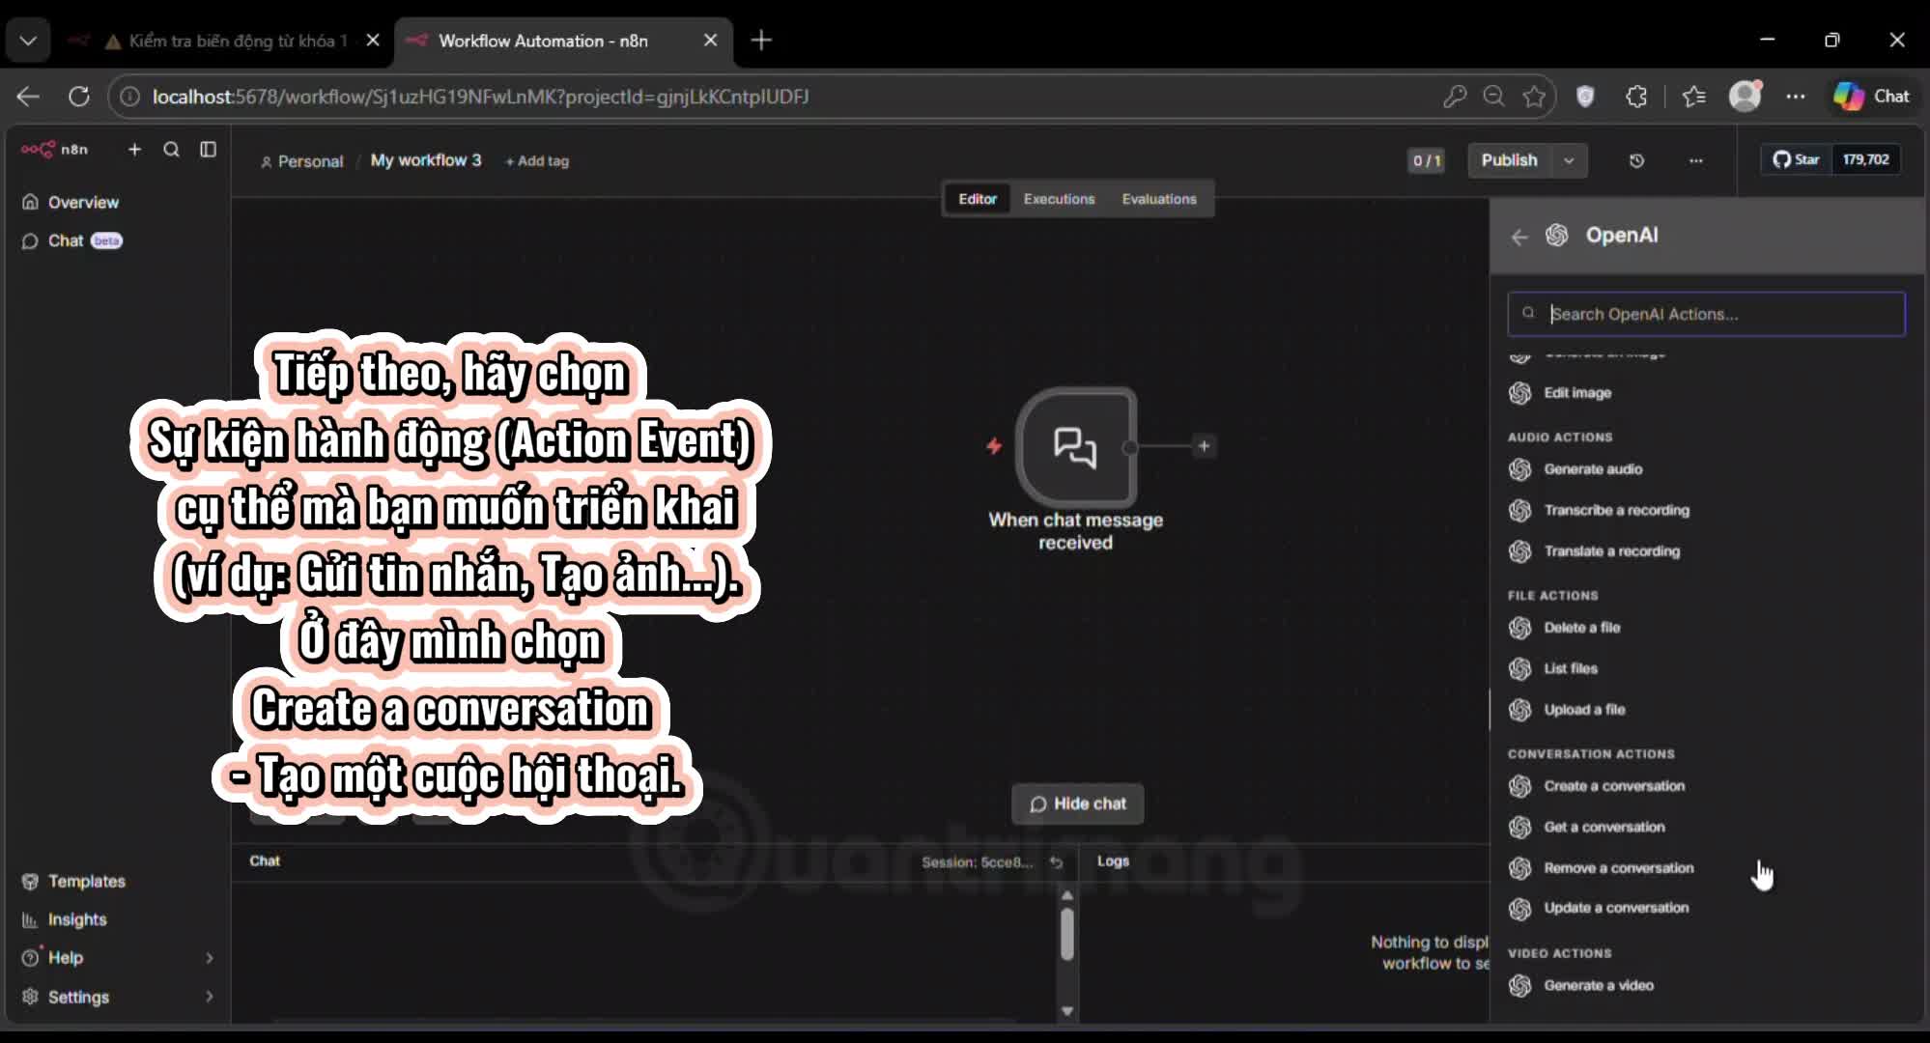The image size is (1930, 1043).
Task: Click the 0 / 1 counter badge
Action: click(x=1426, y=160)
